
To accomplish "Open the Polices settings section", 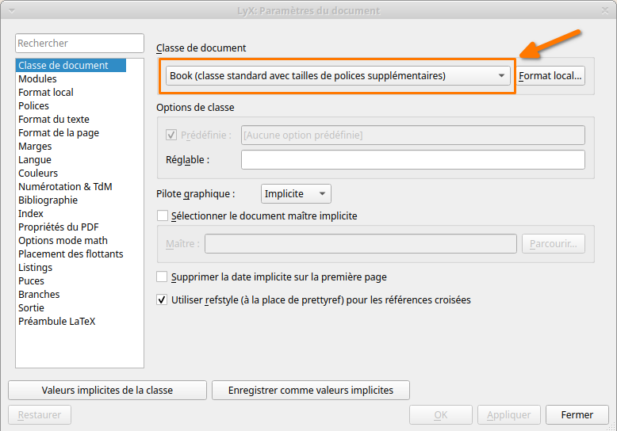I will [33, 106].
